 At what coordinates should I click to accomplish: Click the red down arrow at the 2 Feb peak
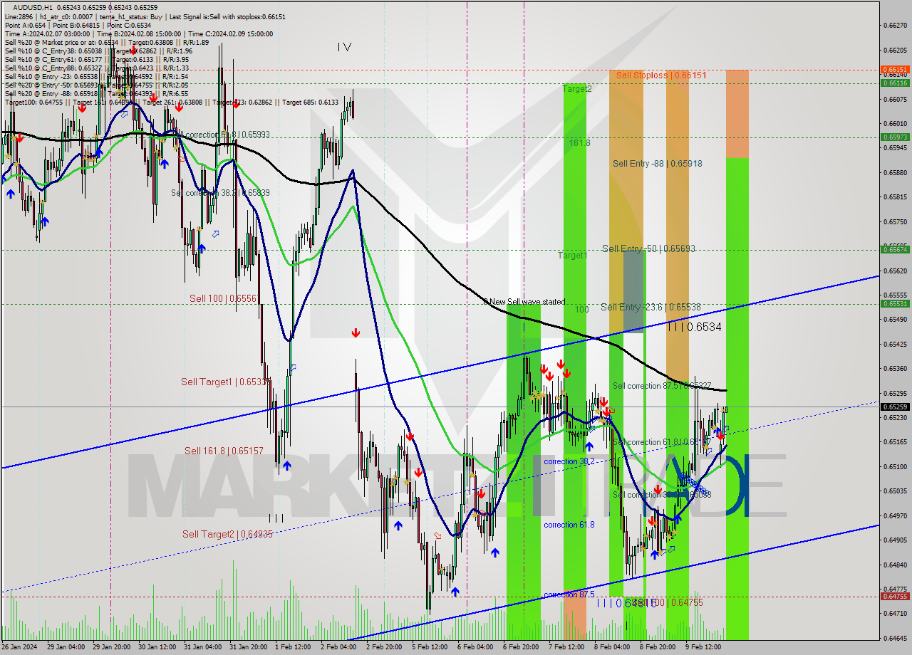coord(356,332)
